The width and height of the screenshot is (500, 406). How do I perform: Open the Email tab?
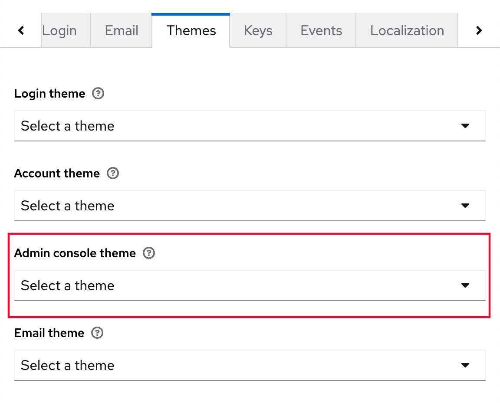coord(121,30)
